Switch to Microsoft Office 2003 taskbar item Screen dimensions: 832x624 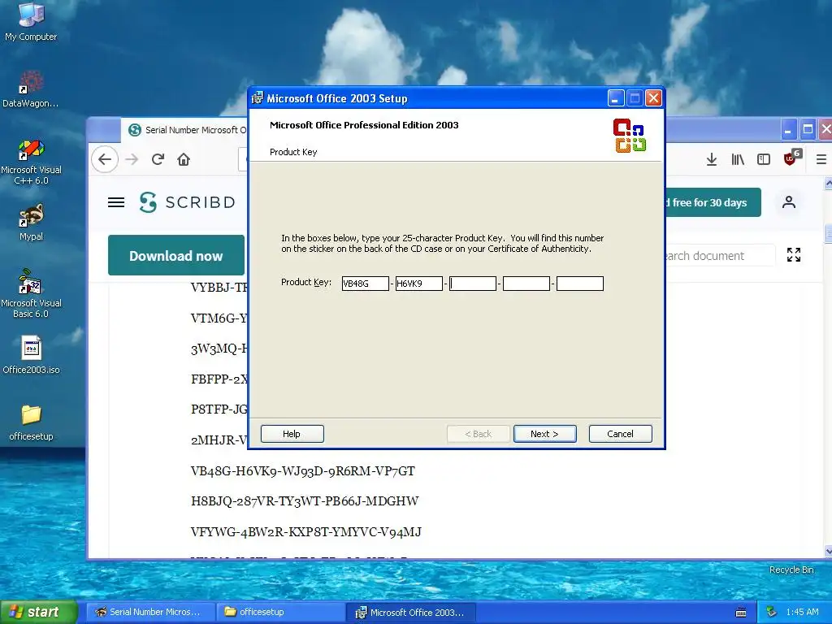(x=410, y=612)
